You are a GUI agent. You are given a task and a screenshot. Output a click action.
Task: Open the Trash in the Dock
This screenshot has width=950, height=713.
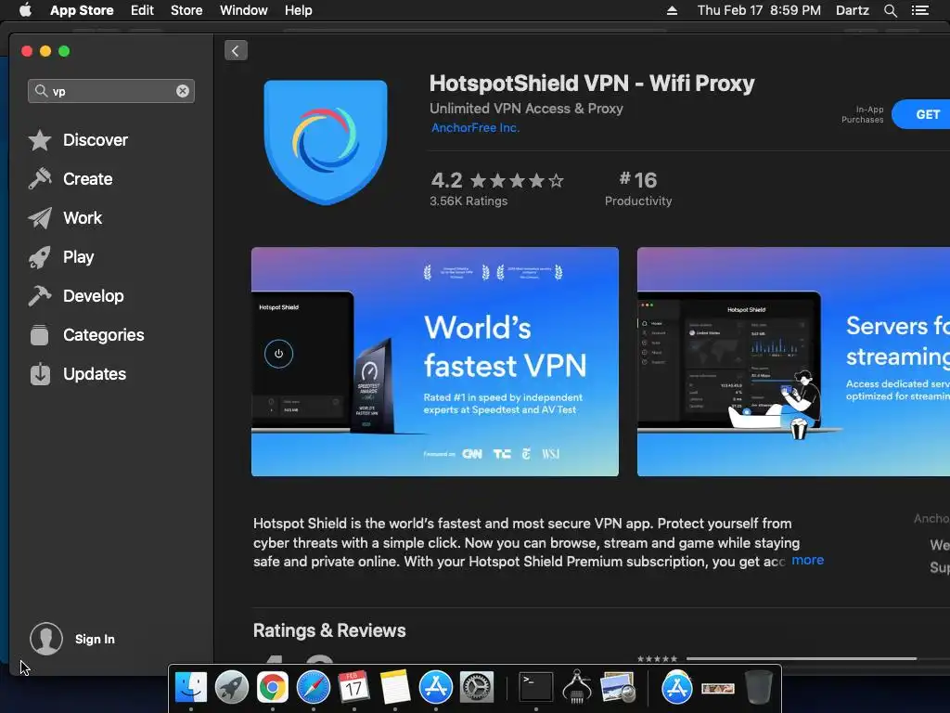coord(759,688)
